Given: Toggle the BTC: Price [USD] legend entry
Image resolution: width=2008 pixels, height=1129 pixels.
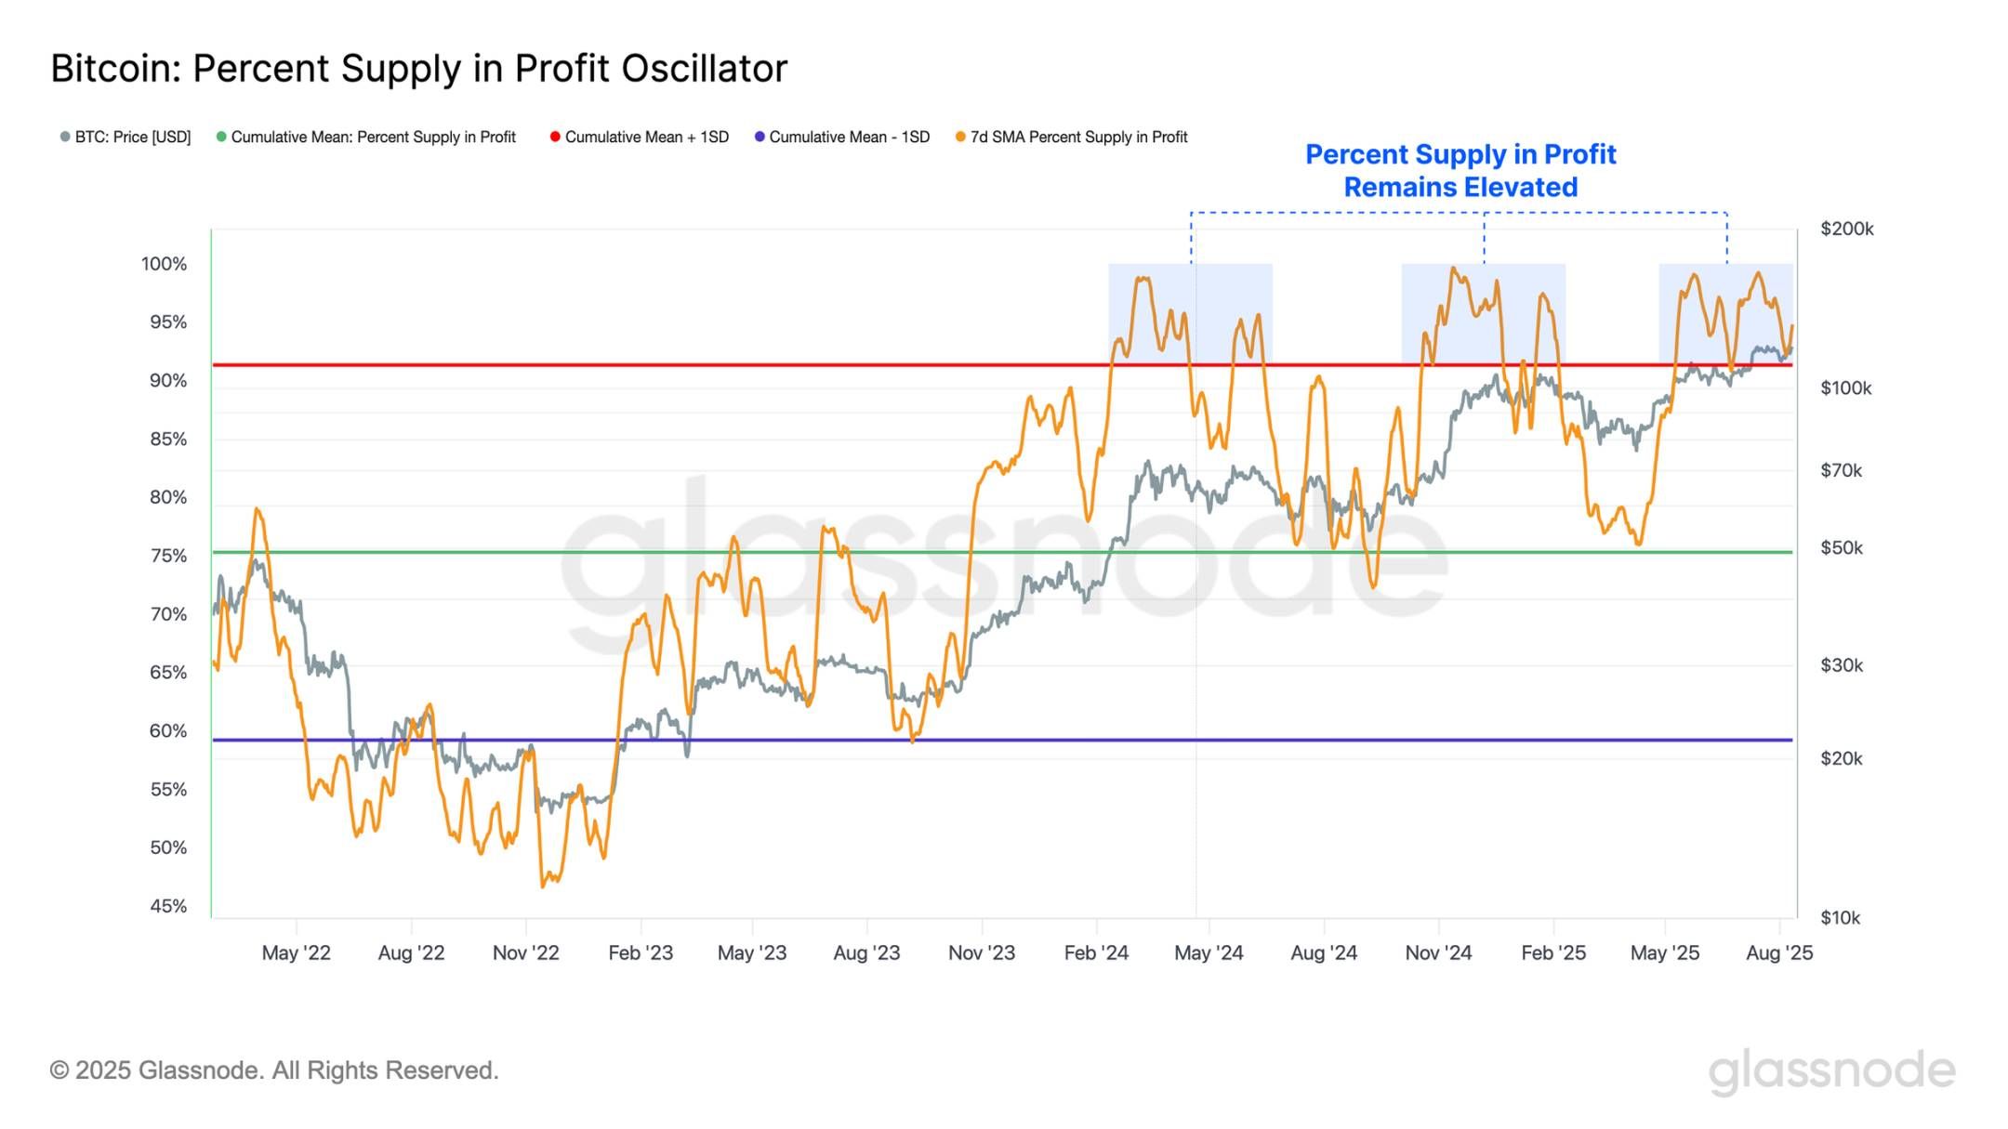Looking at the screenshot, I should pos(125,137).
